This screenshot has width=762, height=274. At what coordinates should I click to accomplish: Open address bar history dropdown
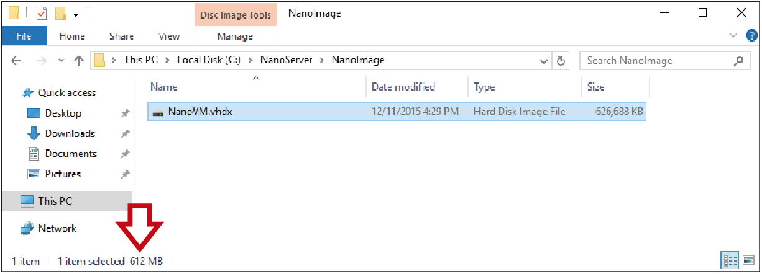544,61
